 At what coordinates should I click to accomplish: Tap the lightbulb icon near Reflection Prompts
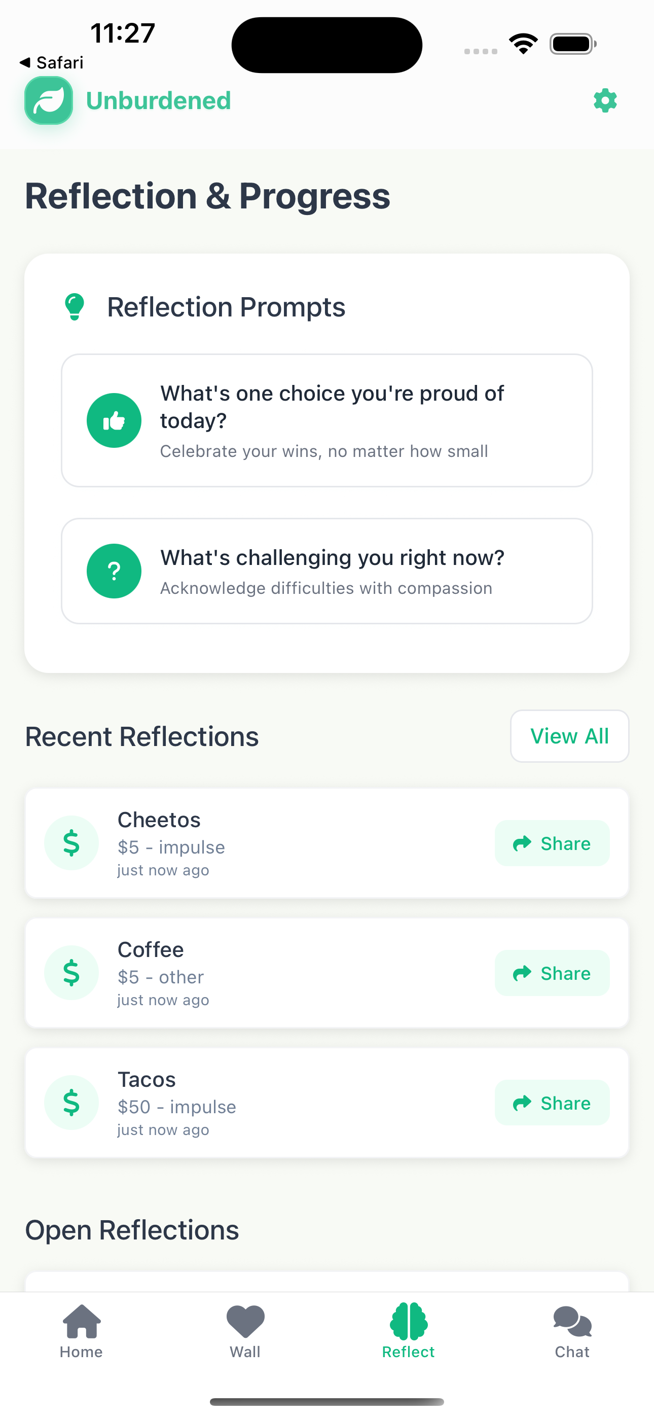click(75, 307)
